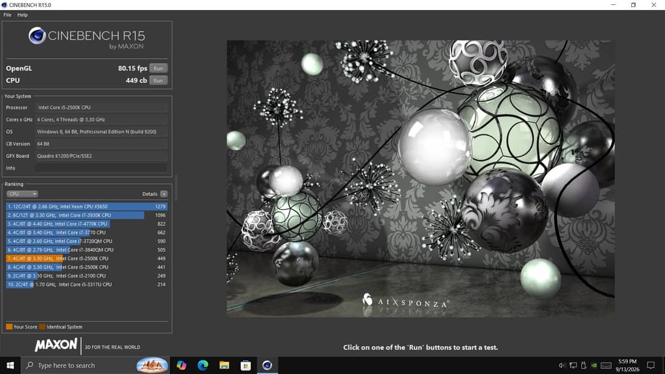The height and width of the screenshot is (374, 665).
Task: Select Core i7-4770K ranking row
Action: 87,224
